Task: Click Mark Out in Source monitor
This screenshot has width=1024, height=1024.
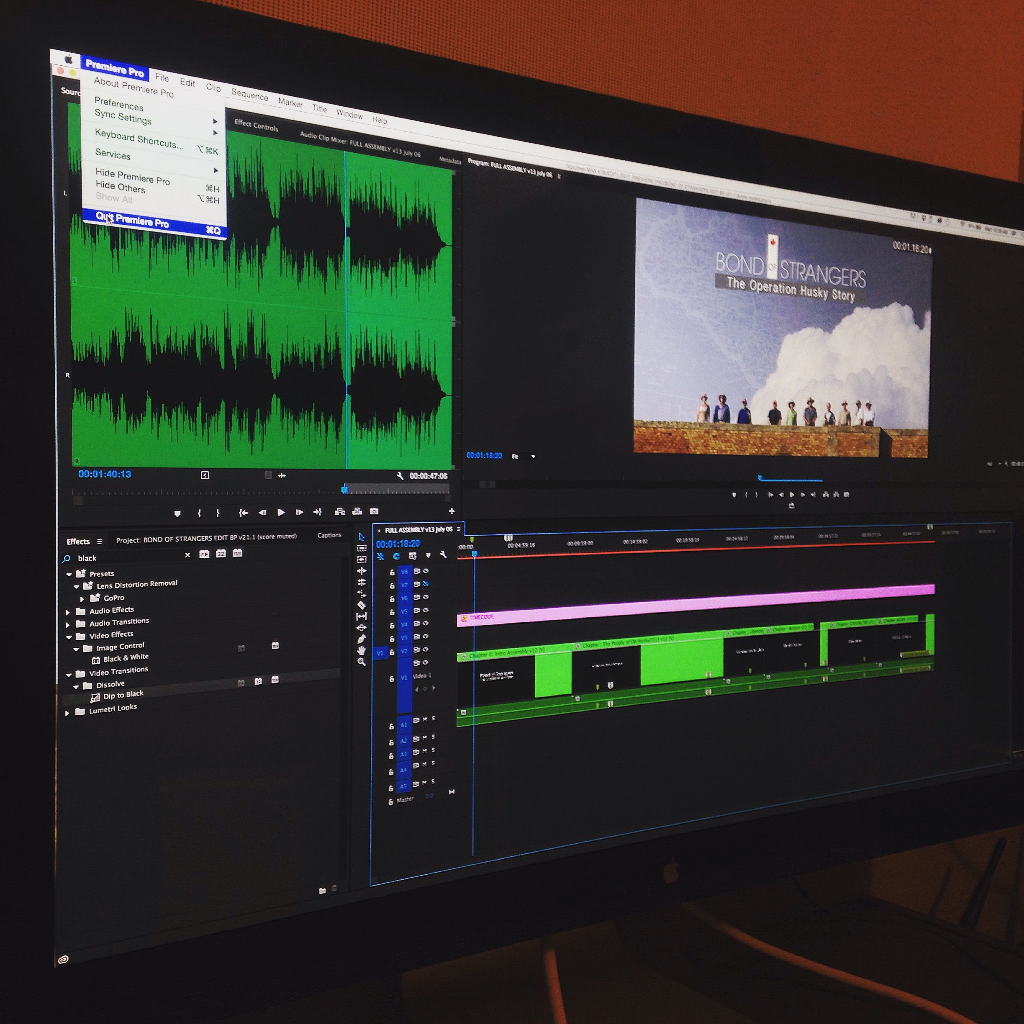Action: point(218,513)
